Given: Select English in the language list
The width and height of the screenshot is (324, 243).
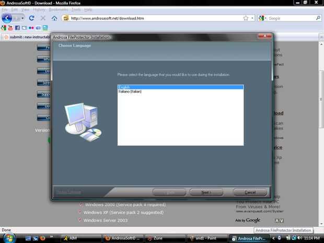Looking at the screenshot, I should (180, 87).
